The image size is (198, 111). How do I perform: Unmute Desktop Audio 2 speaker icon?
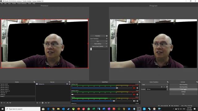(134, 94)
